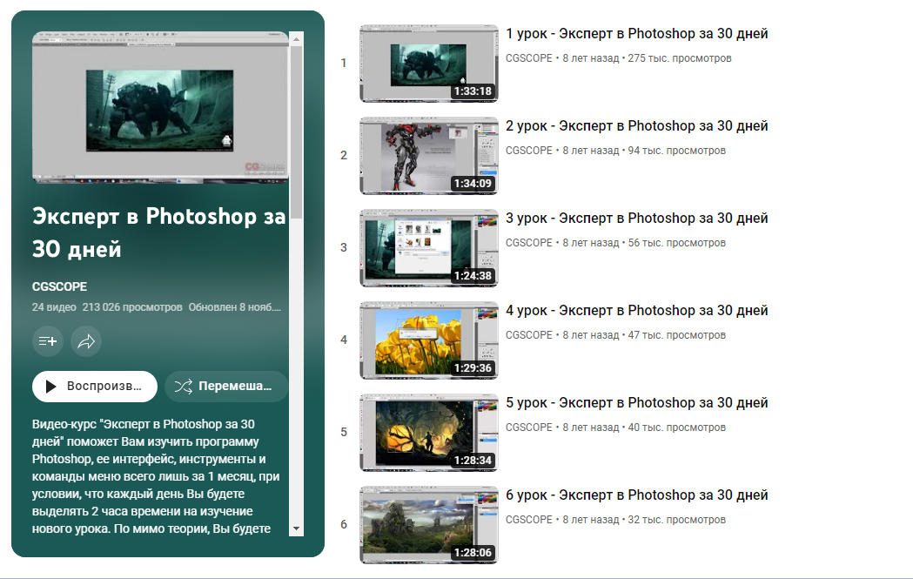
Task: Open title '3 урок - Эксперт в Photoshop'
Action: coord(637,219)
